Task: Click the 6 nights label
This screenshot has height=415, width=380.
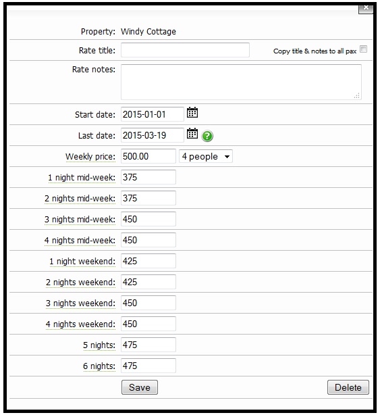Action: pyautogui.click(x=99, y=366)
